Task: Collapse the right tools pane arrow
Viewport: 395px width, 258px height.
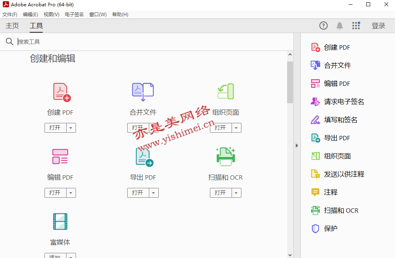Action: tap(297, 145)
